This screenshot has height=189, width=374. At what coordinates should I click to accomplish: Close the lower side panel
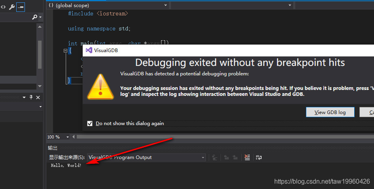tap(38, 97)
